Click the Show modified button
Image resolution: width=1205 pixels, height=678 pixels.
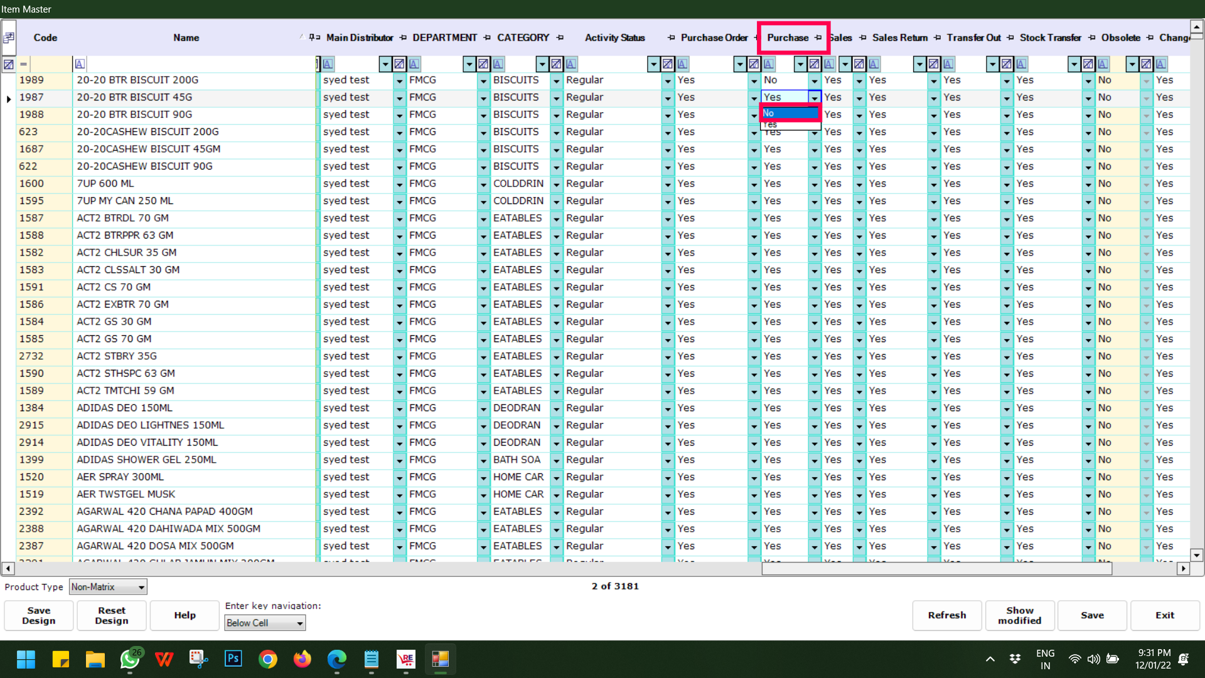point(1019,615)
